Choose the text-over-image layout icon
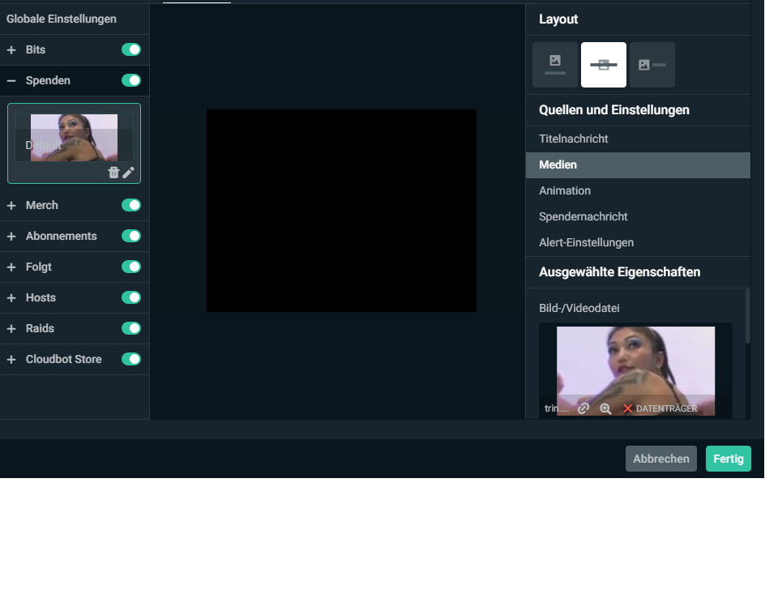 604,65
